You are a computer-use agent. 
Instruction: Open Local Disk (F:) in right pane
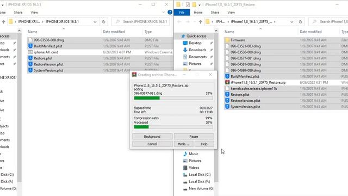tap(199, 181)
